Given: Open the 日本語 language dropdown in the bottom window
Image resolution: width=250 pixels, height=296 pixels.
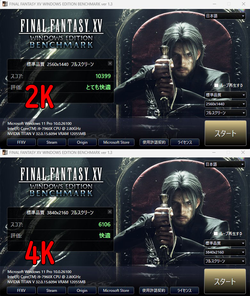Looking at the screenshot, I should coord(224,164).
